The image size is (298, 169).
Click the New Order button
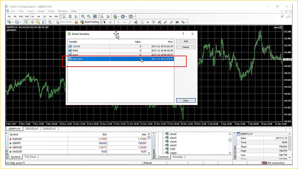[x=64, y=22]
